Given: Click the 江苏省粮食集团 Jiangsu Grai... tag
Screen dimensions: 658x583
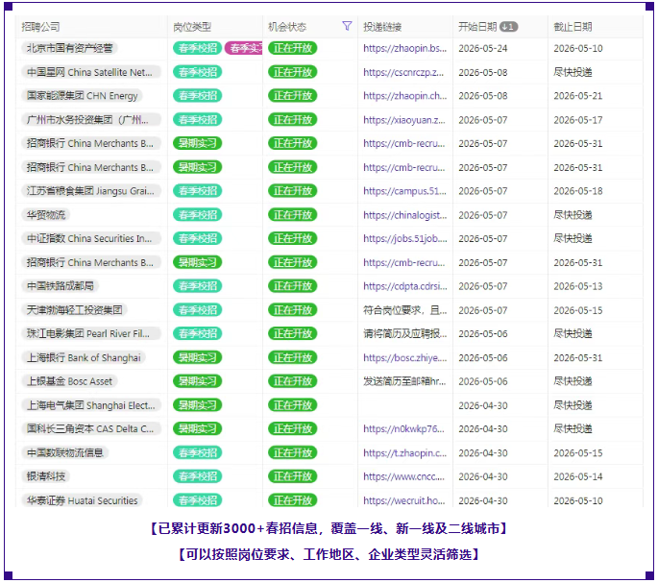Looking at the screenshot, I should tap(91, 191).
